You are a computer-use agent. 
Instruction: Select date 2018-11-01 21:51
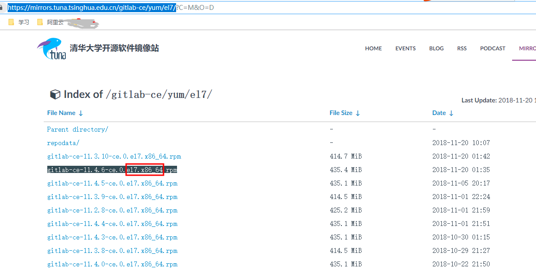click(461, 224)
